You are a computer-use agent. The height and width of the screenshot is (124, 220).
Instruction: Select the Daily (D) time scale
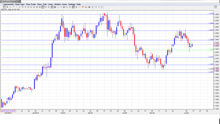(43, 7)
